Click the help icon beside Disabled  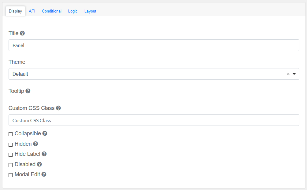39,164
